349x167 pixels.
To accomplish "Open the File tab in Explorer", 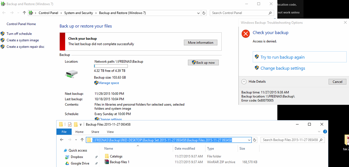I will [64, 132].
